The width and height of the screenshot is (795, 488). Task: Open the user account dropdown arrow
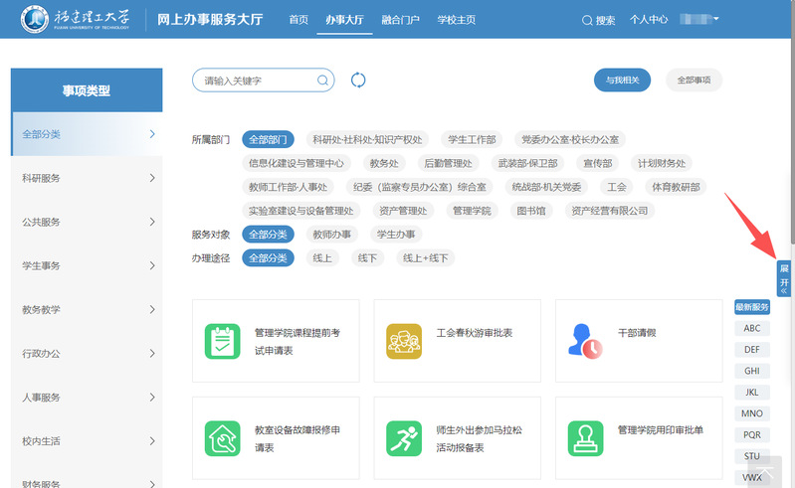(x=715, y=19)
